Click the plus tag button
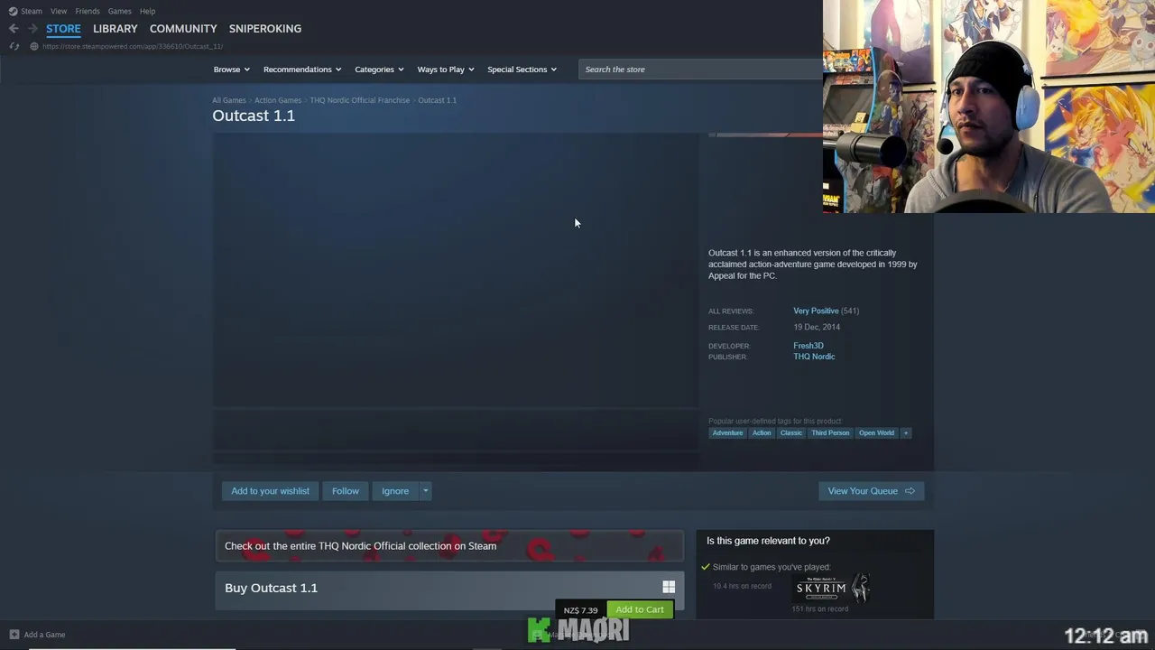The image size is (1155, 650). 906,433
